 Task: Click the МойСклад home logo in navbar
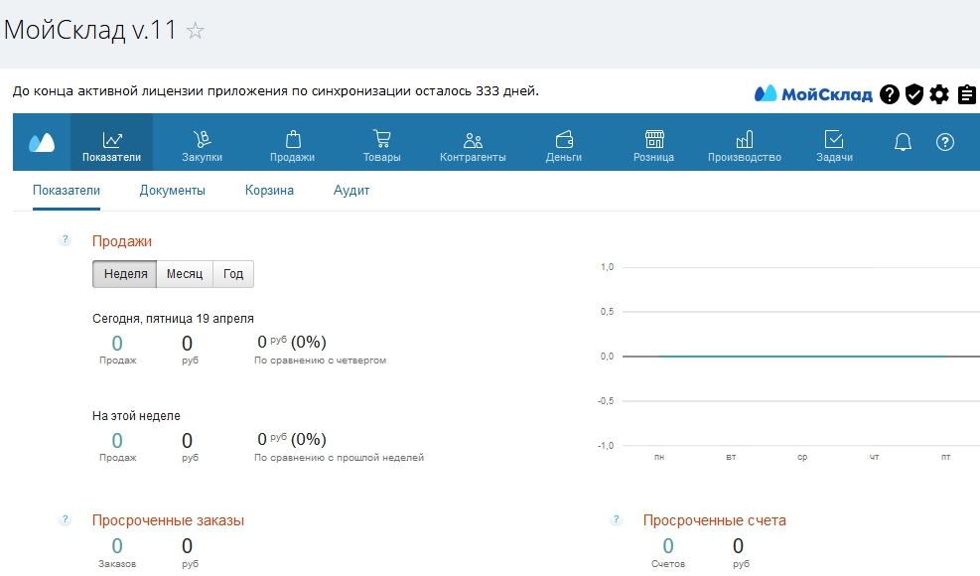pyautogui.click(x=41, y=142)
